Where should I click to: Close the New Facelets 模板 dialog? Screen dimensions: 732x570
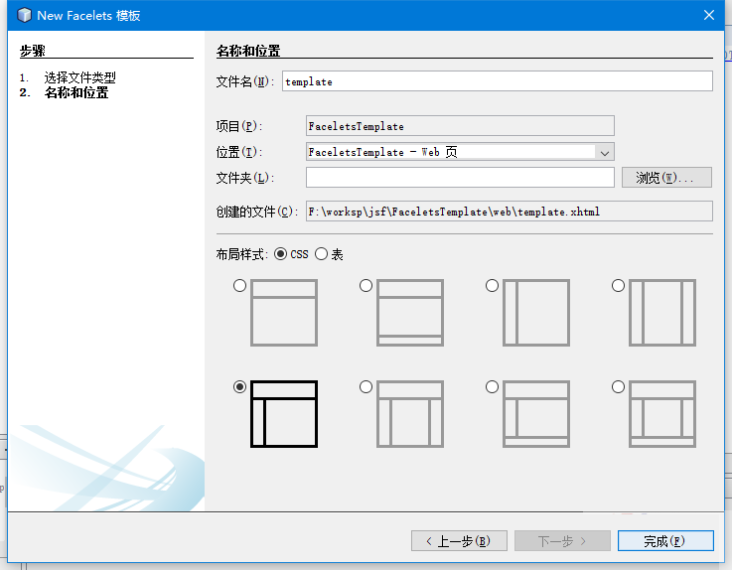tap(708, 15)
